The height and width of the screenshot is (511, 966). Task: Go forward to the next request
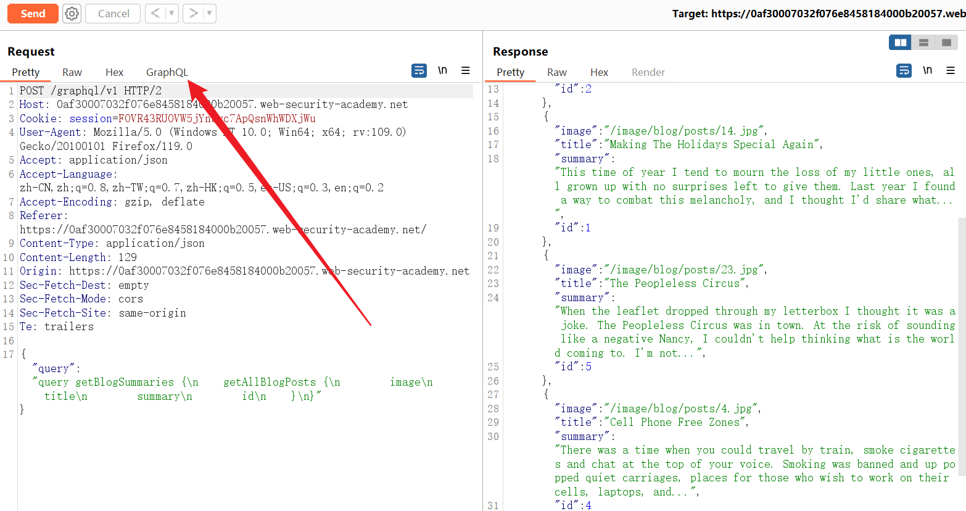pos(193,13)
